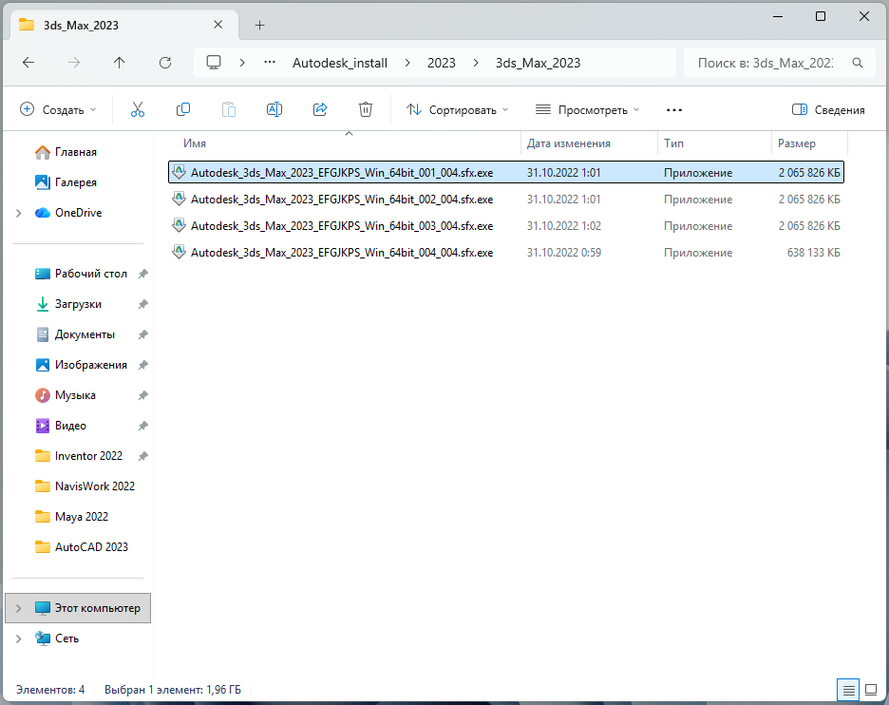Go back with the left arrow

coord(28,63)
